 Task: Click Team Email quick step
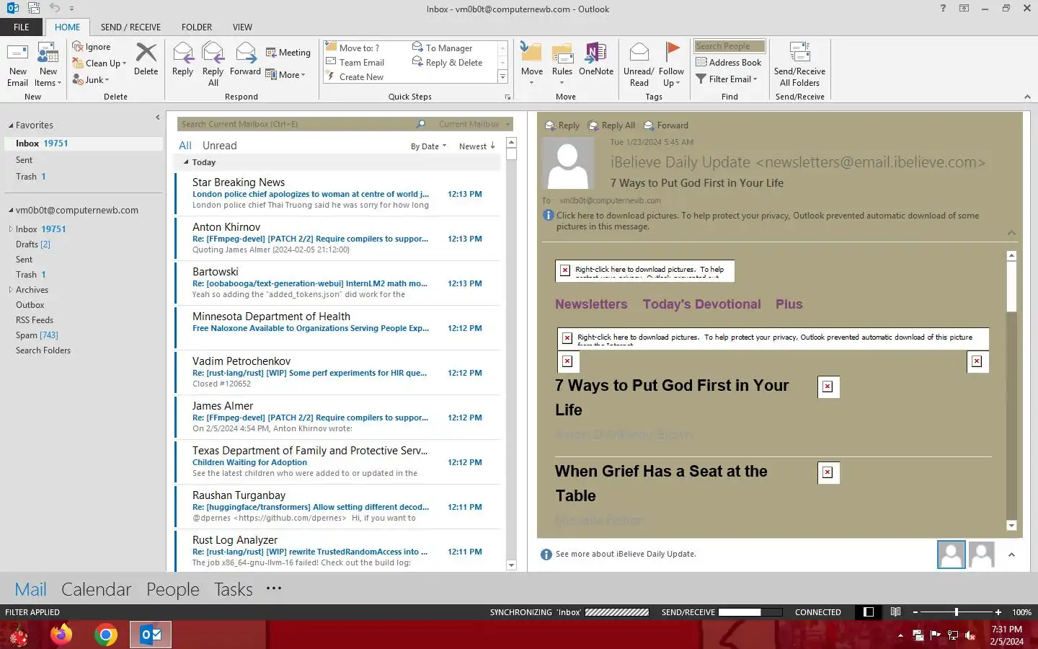(x=355, y=63)
